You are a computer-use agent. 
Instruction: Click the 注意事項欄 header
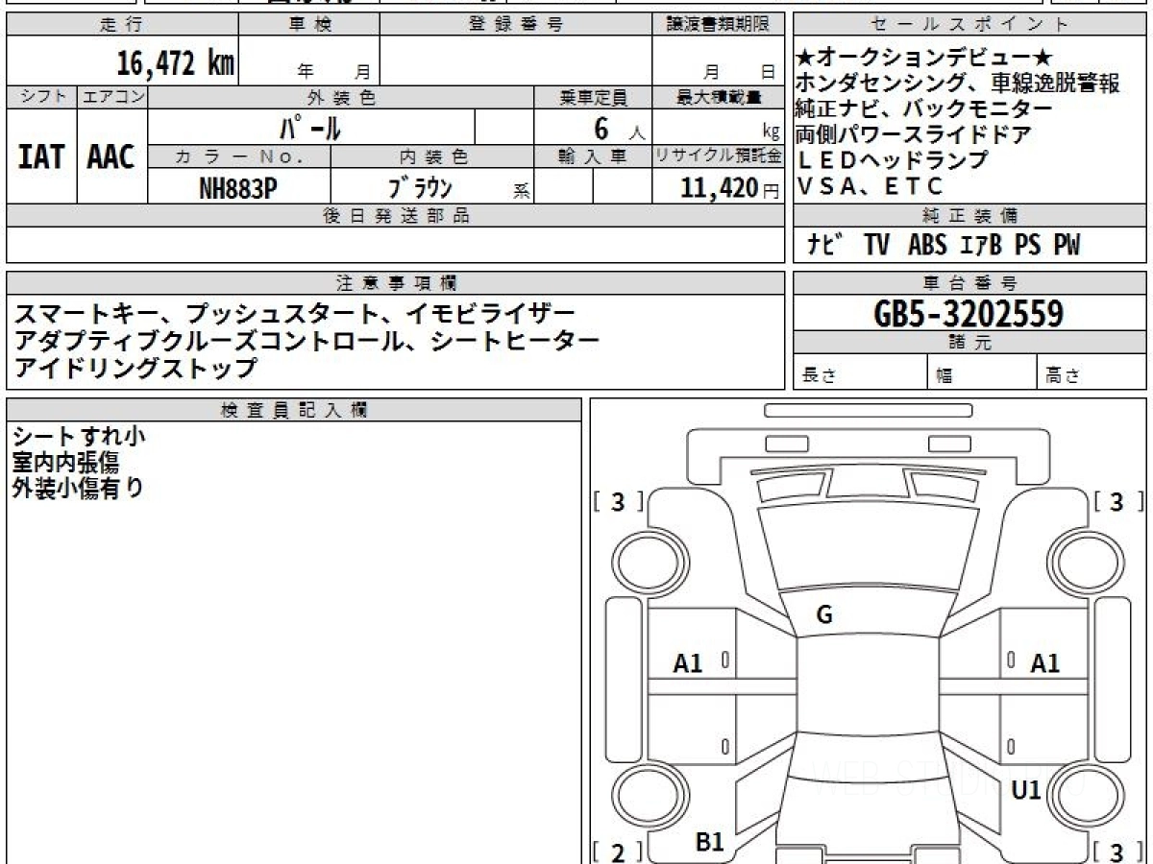(x=395, y=283)
